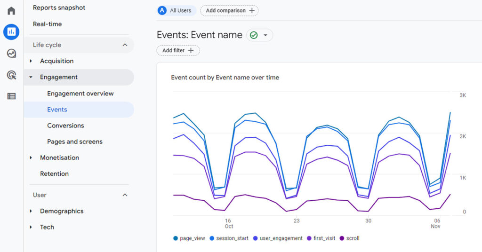This screenshot has height=252, width=482.
Task: Go to Pages and screens report
Action: [x=74, y=142]
